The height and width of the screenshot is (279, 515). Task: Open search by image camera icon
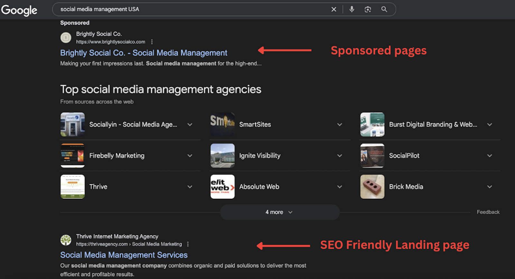(x=368, y=9)
